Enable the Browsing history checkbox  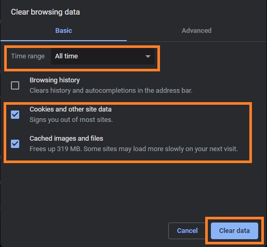[15, 85]
